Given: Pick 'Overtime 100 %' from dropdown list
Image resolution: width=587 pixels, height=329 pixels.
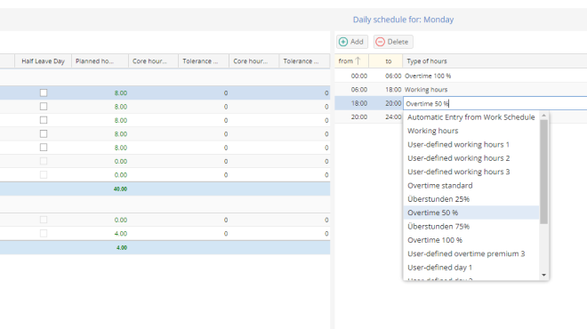Looking at the screenshot, I should pyautogui.click(x=471, y=240).
